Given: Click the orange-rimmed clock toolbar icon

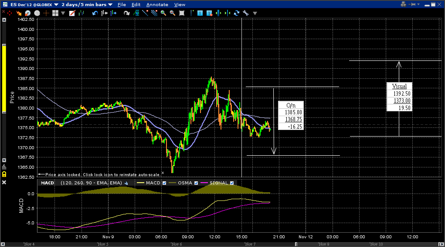Looking at the screenshot, I should (27, 13).
